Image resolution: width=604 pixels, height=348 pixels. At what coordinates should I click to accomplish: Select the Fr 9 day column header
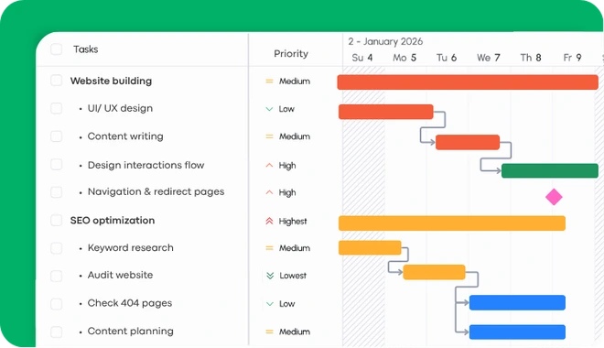pyautogui.click(x=572, y=58)
